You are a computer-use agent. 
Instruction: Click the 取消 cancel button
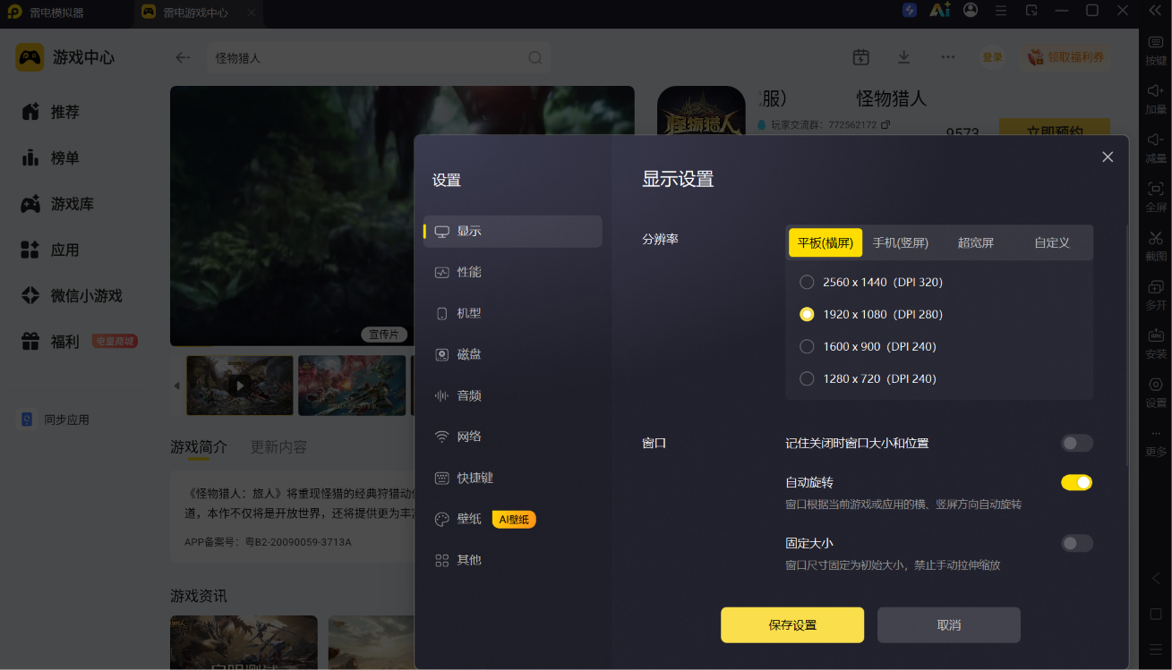[x=949, y=625]
